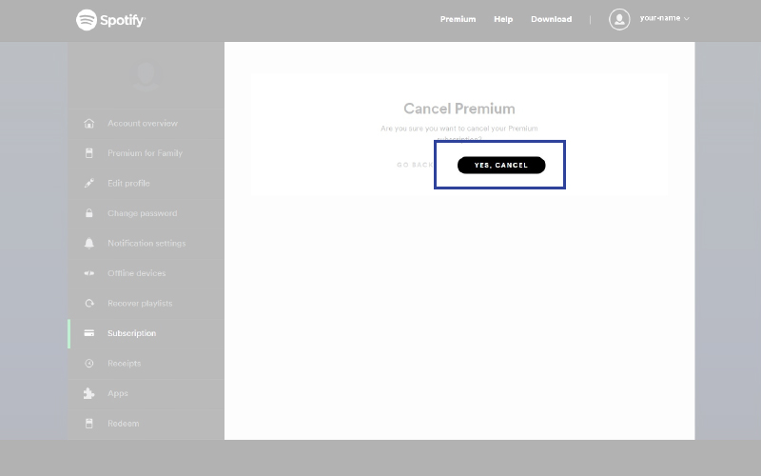761x476 pixels.
Task: Open the Help navigation link
Action: tap(503, 19)
